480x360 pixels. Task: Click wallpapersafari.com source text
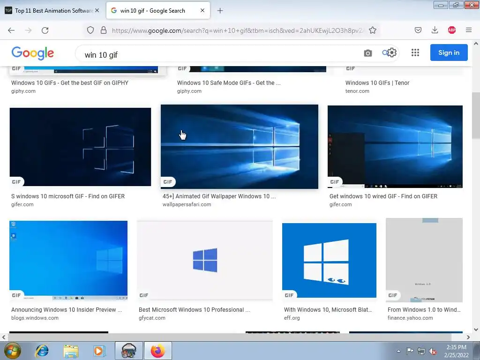click(x=187, y=204)
